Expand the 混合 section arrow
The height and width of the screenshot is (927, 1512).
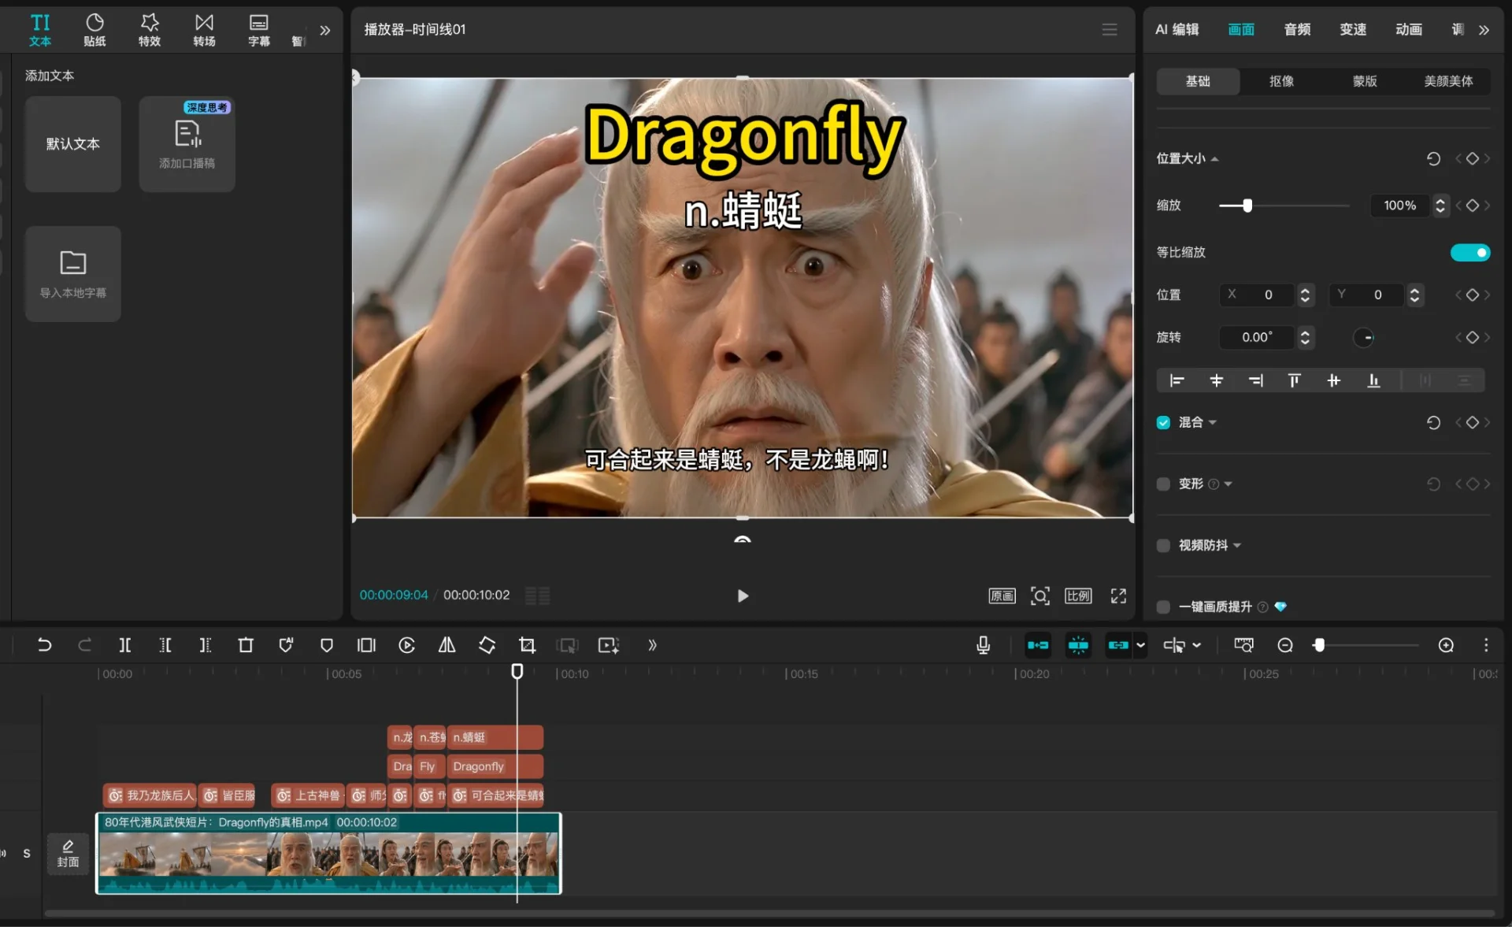1213,423
